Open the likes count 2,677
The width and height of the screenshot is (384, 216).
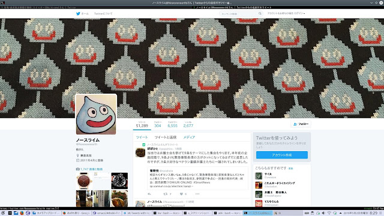(188, 124)
